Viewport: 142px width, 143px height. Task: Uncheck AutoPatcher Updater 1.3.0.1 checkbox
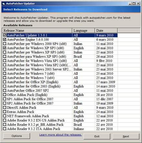pos(5,35)
